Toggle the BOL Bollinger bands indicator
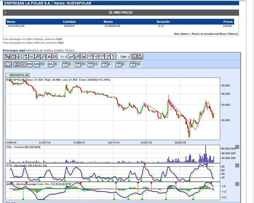Screen dimensions: 254x203 tap(51, 64)
